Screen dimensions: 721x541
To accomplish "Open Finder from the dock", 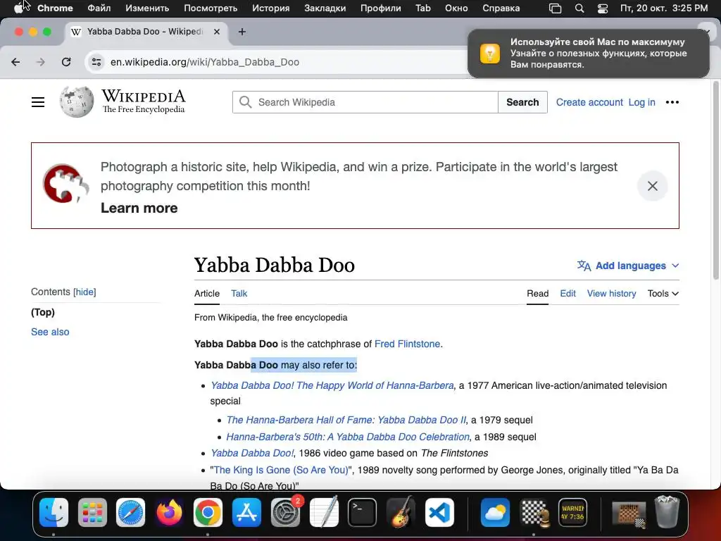I will coord(54,513).
